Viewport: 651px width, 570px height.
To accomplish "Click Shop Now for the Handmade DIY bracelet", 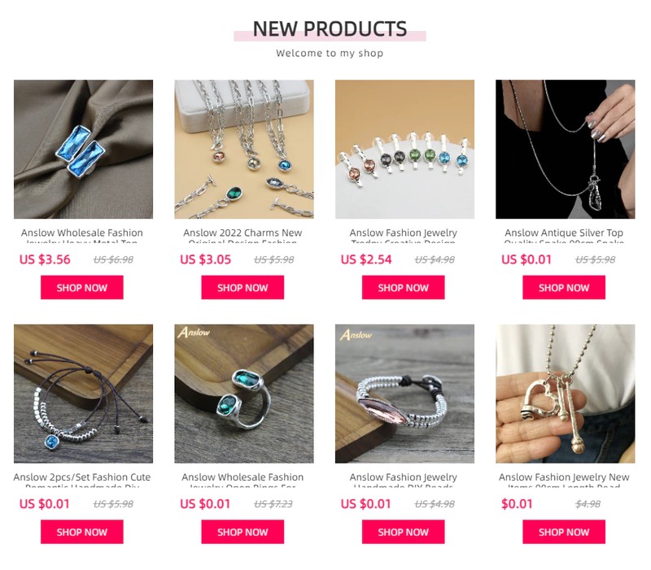I will click(403, 532).
